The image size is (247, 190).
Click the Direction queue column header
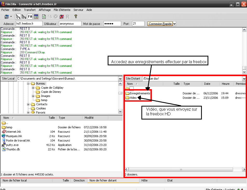[79, 180]
